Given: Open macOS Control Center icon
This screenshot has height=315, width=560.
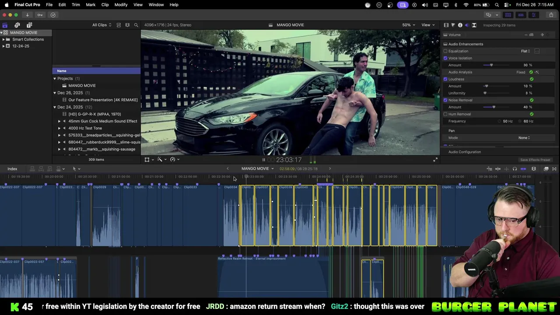Looking at the screenshot, I should (507, 5).
